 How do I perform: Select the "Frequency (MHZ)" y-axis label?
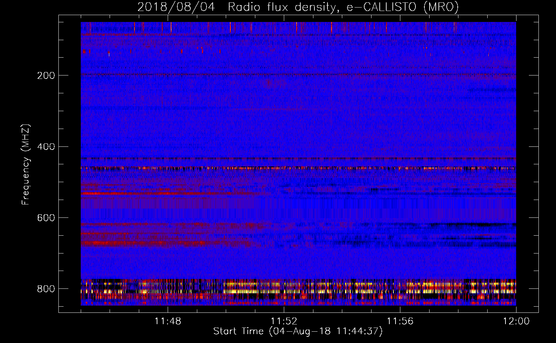25,165
